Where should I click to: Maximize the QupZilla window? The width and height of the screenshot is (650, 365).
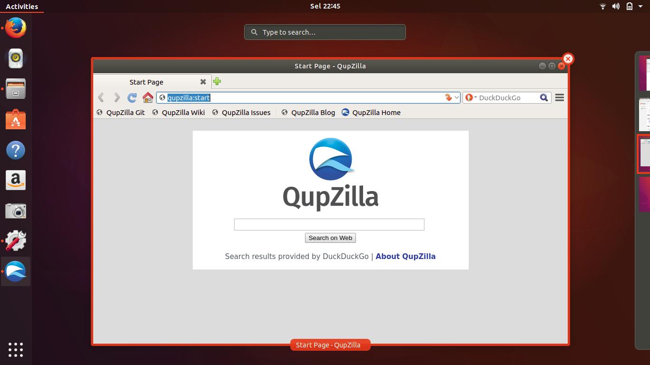point(552,66)
